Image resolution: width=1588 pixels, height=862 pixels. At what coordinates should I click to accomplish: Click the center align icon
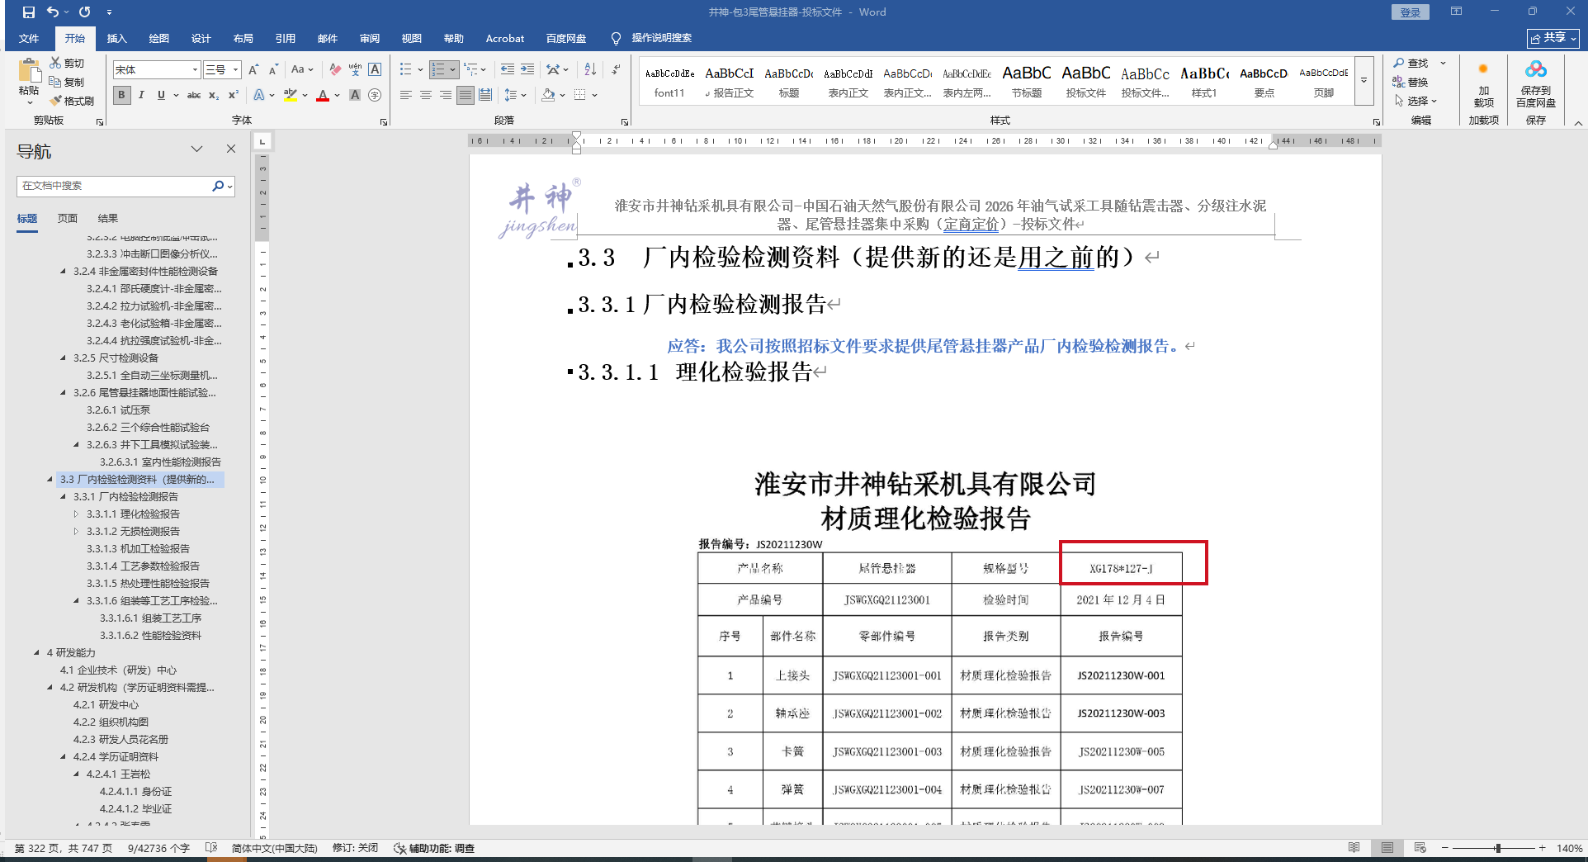[426, 95]
